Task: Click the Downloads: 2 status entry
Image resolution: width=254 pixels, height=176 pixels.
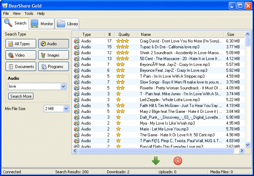Action: [x=118, y=172]
